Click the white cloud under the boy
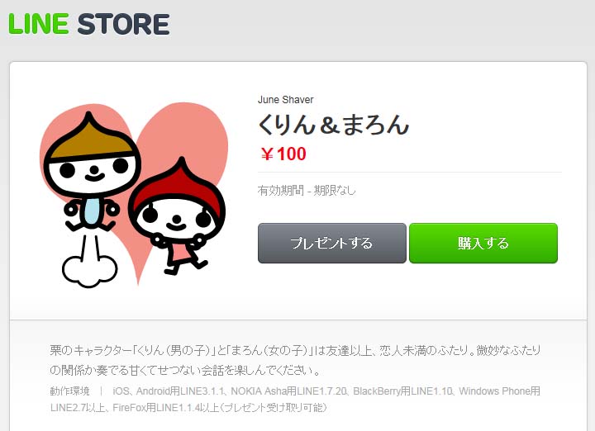 pos(89,271)
